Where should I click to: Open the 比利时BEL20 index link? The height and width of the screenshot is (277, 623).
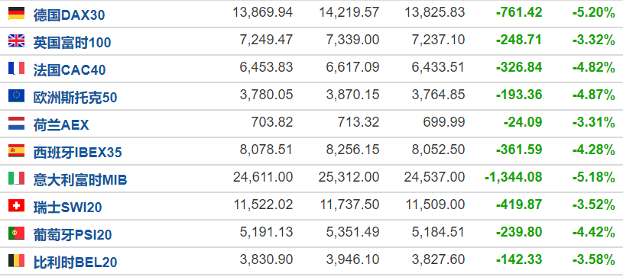click(x=75, y=263)
